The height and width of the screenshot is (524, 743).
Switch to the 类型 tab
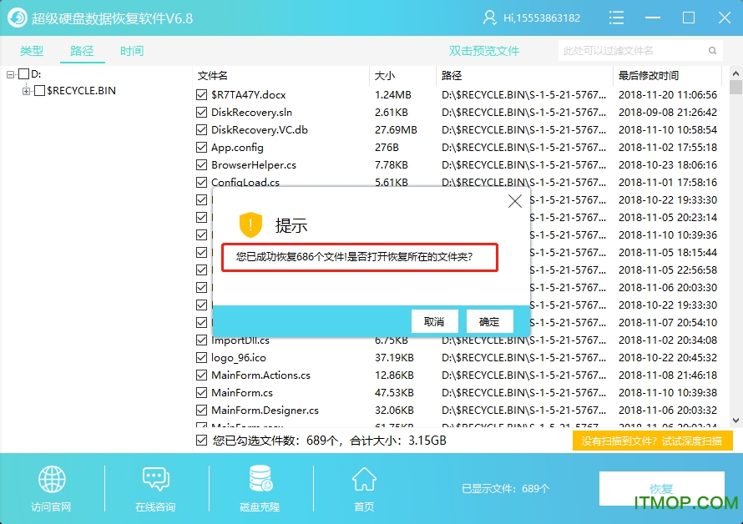[32, 50]
